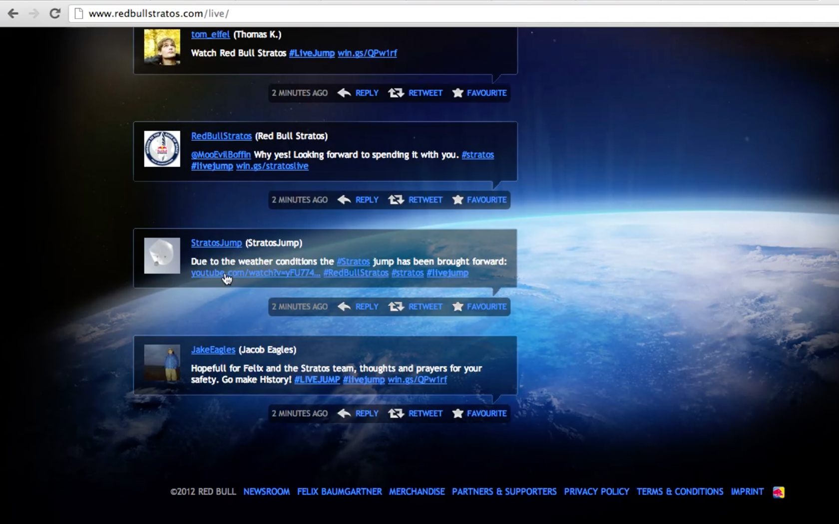Open the Newsroom footer link
839x524 pixels.
(266, 492)
